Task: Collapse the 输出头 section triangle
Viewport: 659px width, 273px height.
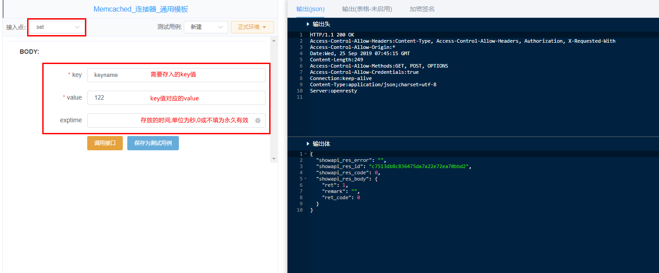Action: [308, 24]
